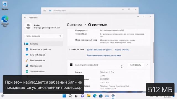This screenshot has height=99, width=177.
Task: Copy Windows specs with Копировать button
Action: click(x=136, y=65)
